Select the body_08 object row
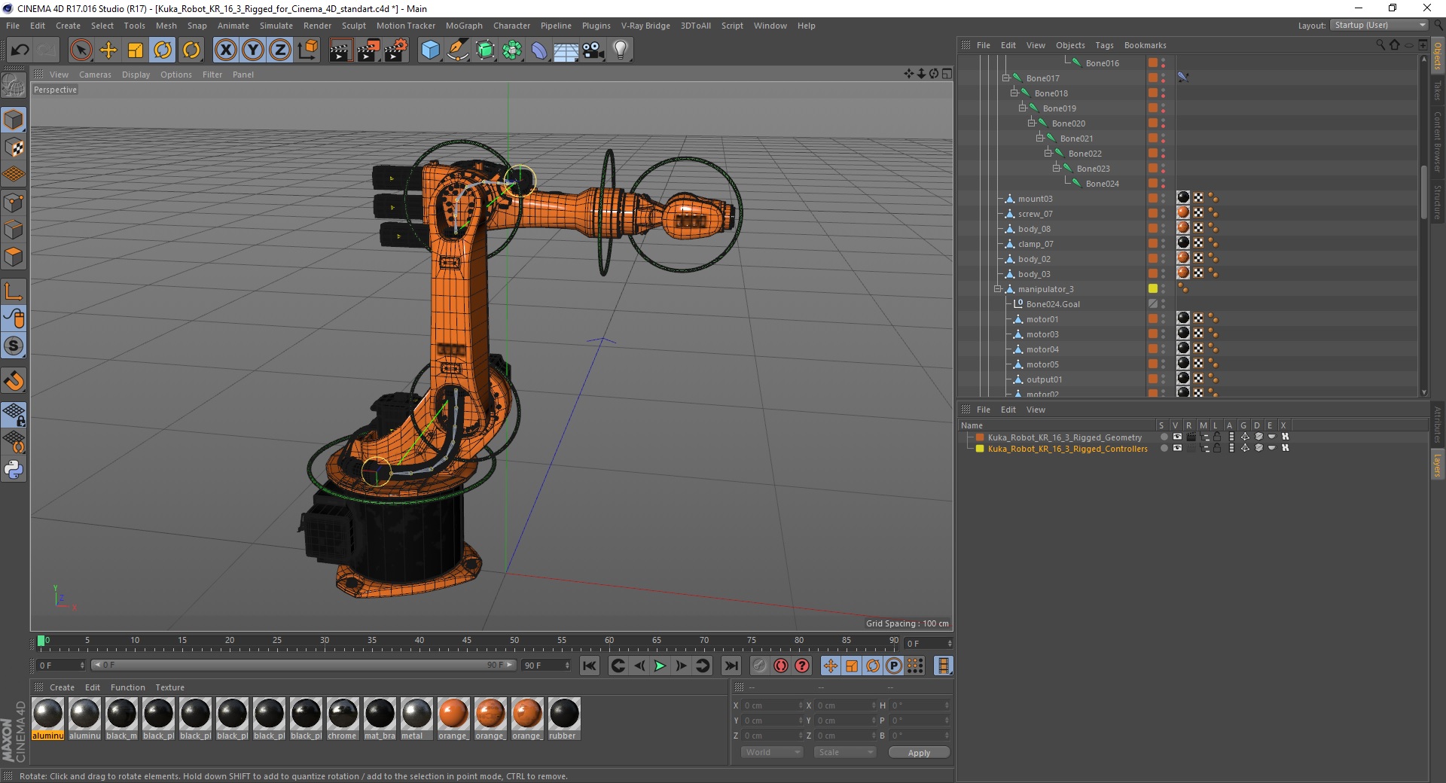 point(1034,229)
